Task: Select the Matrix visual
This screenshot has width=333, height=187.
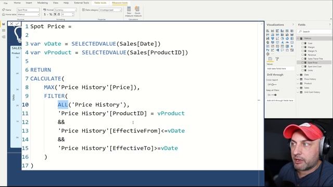Action: (x=287, y=46)
